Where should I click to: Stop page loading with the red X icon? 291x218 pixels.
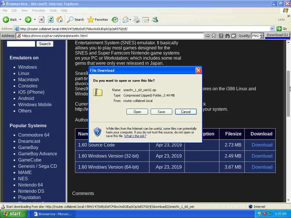point(41,20)
